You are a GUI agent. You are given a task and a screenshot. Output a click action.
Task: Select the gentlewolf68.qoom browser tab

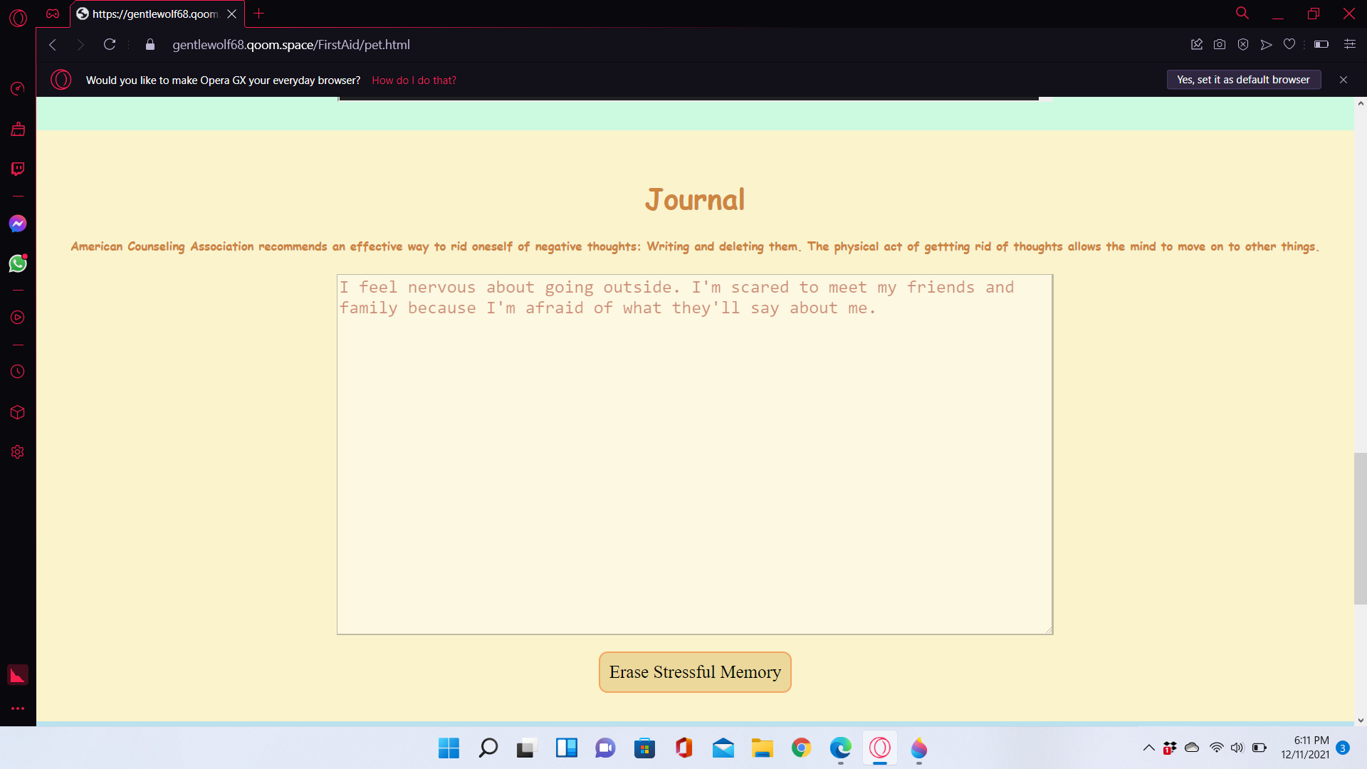click(x=153, y=14)
